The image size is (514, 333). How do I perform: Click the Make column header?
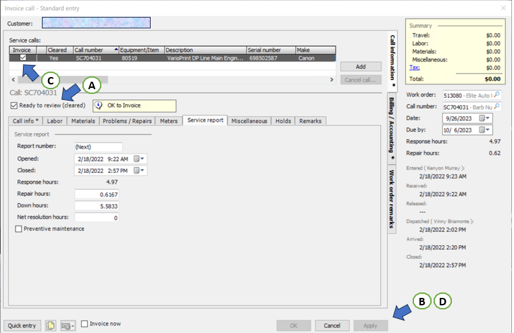pyautogui.click(x=315, y=50)
